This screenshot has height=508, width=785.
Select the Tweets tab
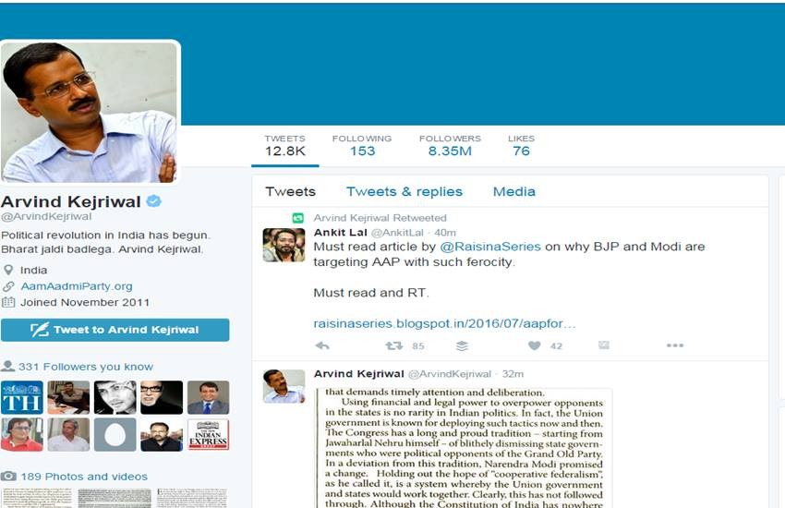(290, 192)
